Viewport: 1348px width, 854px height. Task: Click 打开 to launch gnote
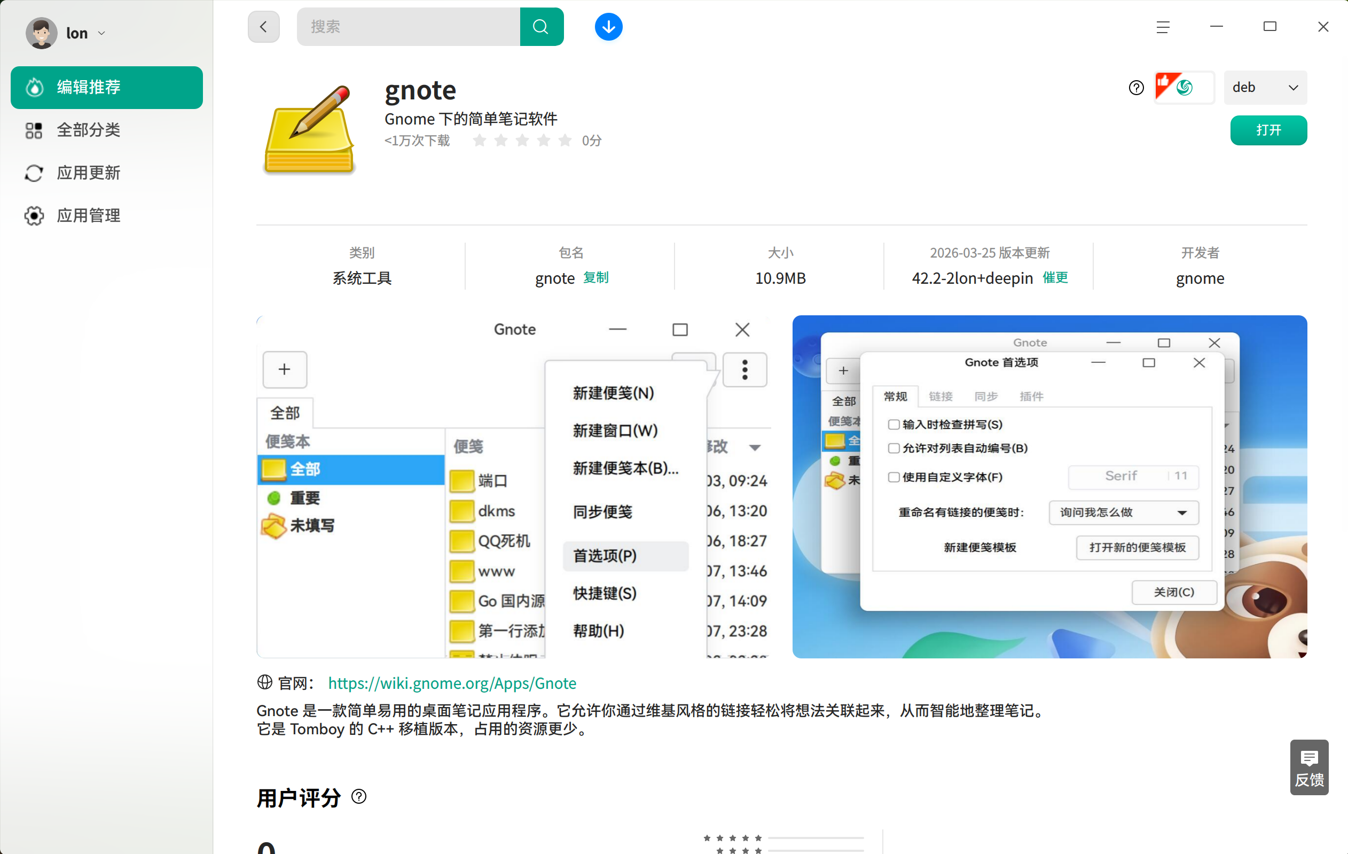click(1268, 129)
